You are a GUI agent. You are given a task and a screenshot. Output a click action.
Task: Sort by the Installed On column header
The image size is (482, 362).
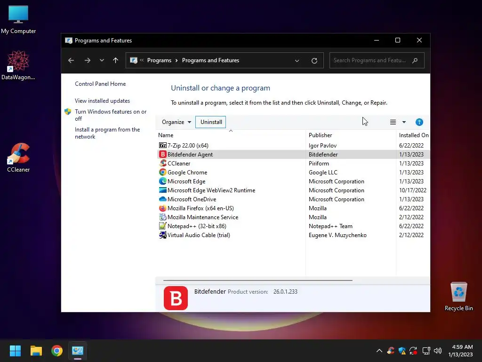coord(413,135)
